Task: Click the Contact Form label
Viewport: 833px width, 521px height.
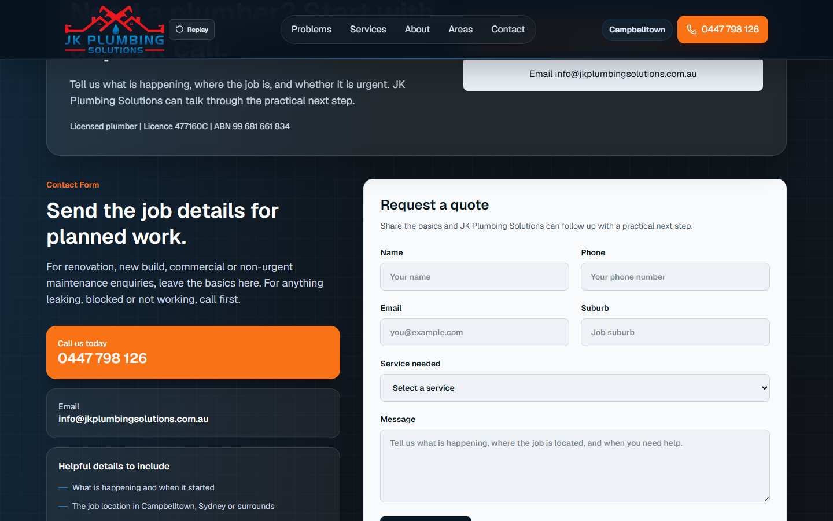Action: pyautogui.click(x=73, y=185)
